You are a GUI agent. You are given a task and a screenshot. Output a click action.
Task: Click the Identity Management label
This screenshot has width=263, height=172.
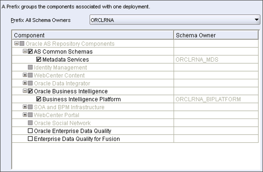tap(60, 67)
